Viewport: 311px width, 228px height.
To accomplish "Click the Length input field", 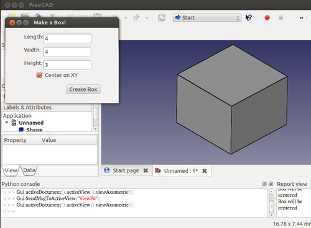I will coord(67,38).
